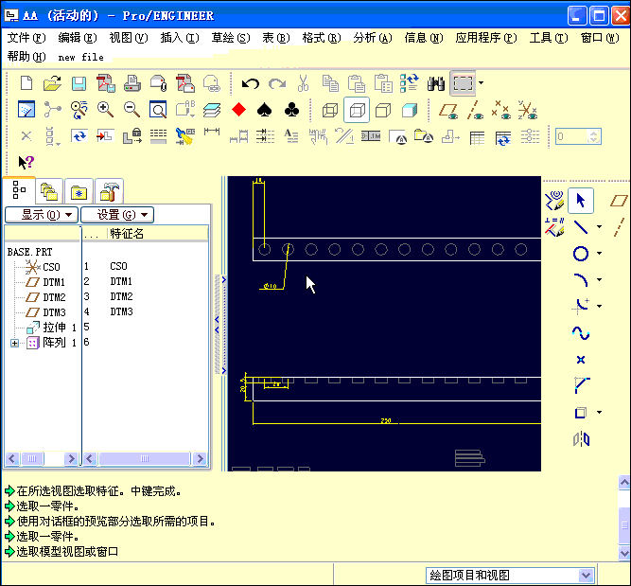Click the Copy icon
This screenshot has height=586, width=631.
(330, 83)
